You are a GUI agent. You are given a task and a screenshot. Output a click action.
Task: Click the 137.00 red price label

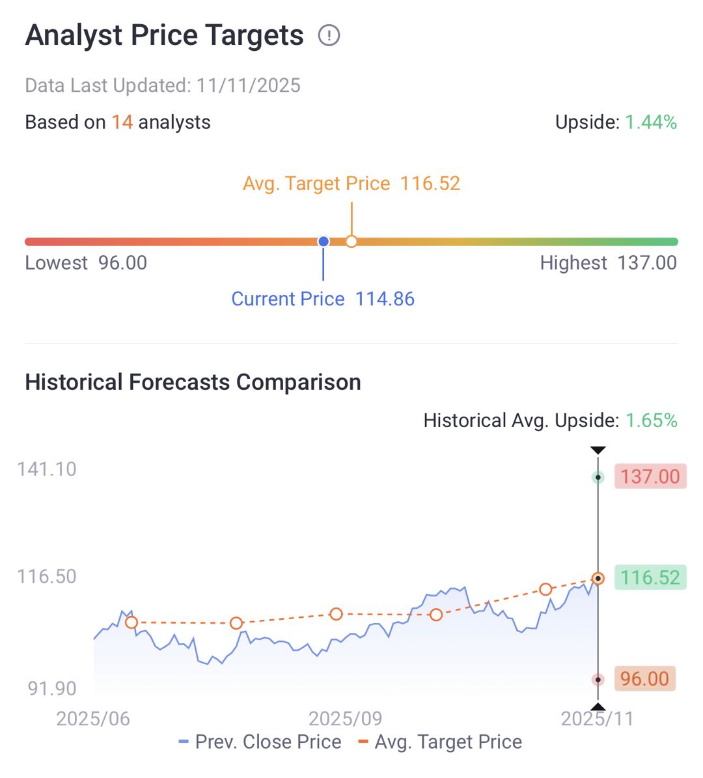tap(650, 477)
